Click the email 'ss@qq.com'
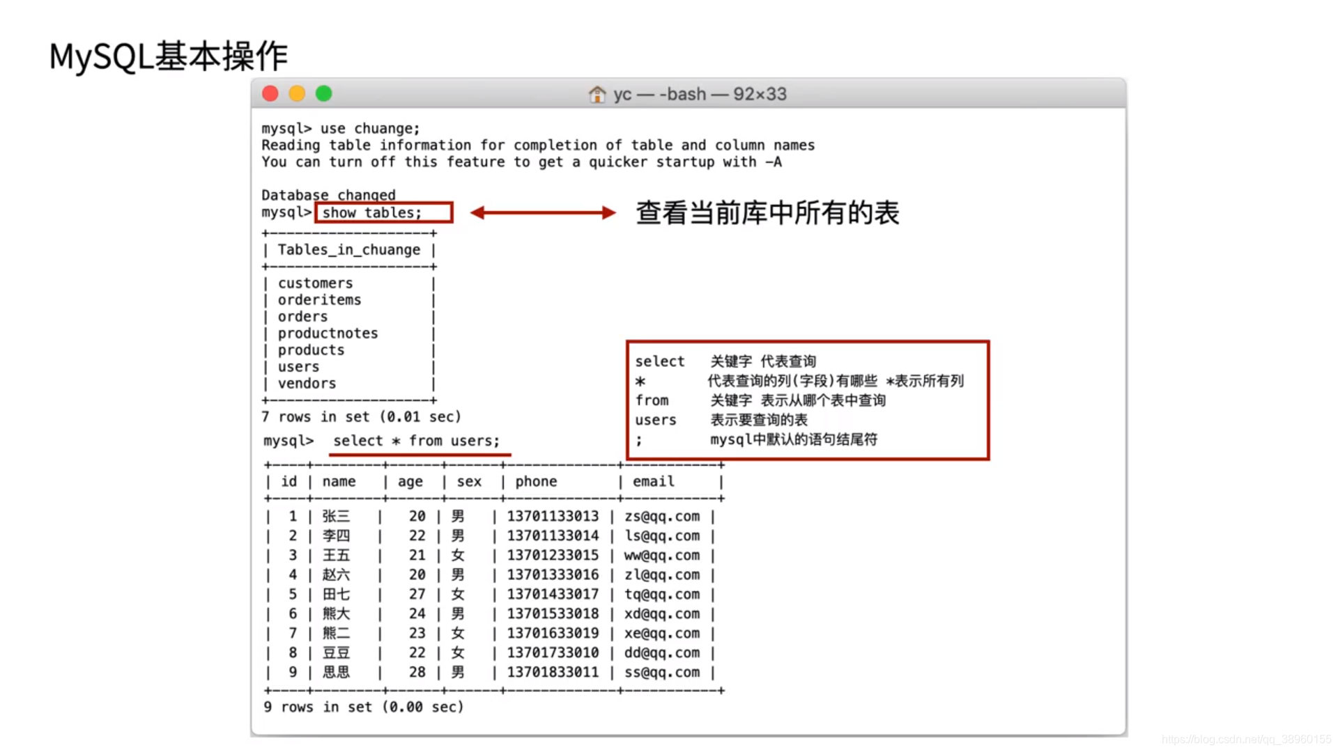Viewport: 1338px width, 752px height. point(662,673)
